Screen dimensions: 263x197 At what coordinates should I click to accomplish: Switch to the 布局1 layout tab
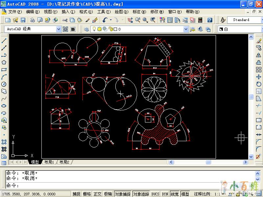tap(49, 162)
